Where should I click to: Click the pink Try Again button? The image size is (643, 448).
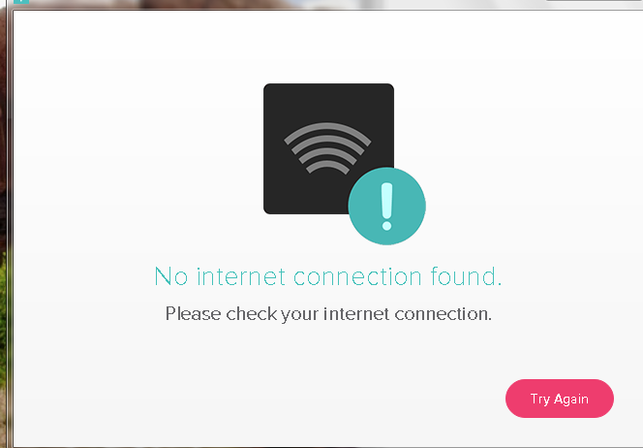[x=560, y=399]
